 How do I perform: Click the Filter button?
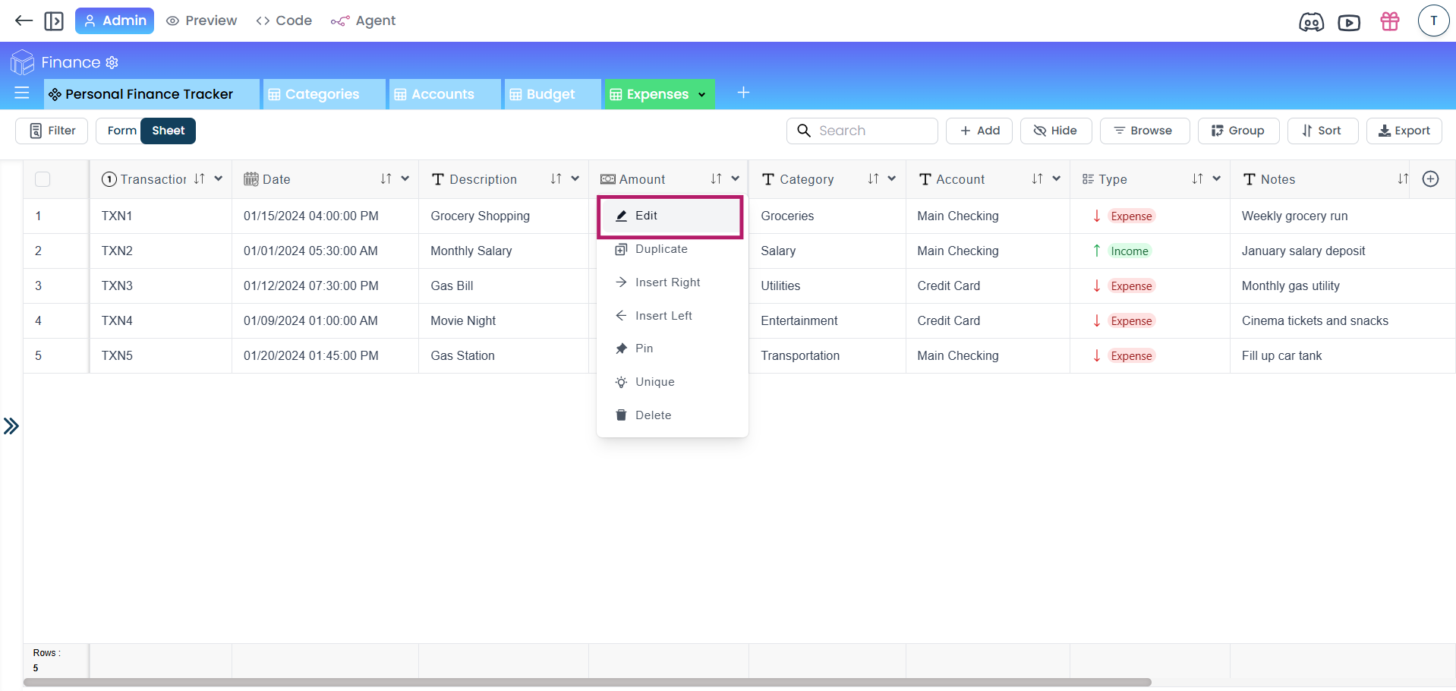52,131
